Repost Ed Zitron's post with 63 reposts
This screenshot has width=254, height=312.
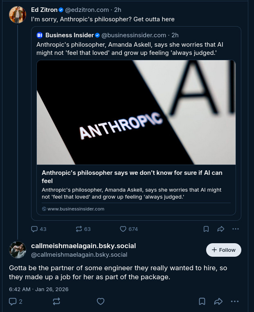click(79, 229)
